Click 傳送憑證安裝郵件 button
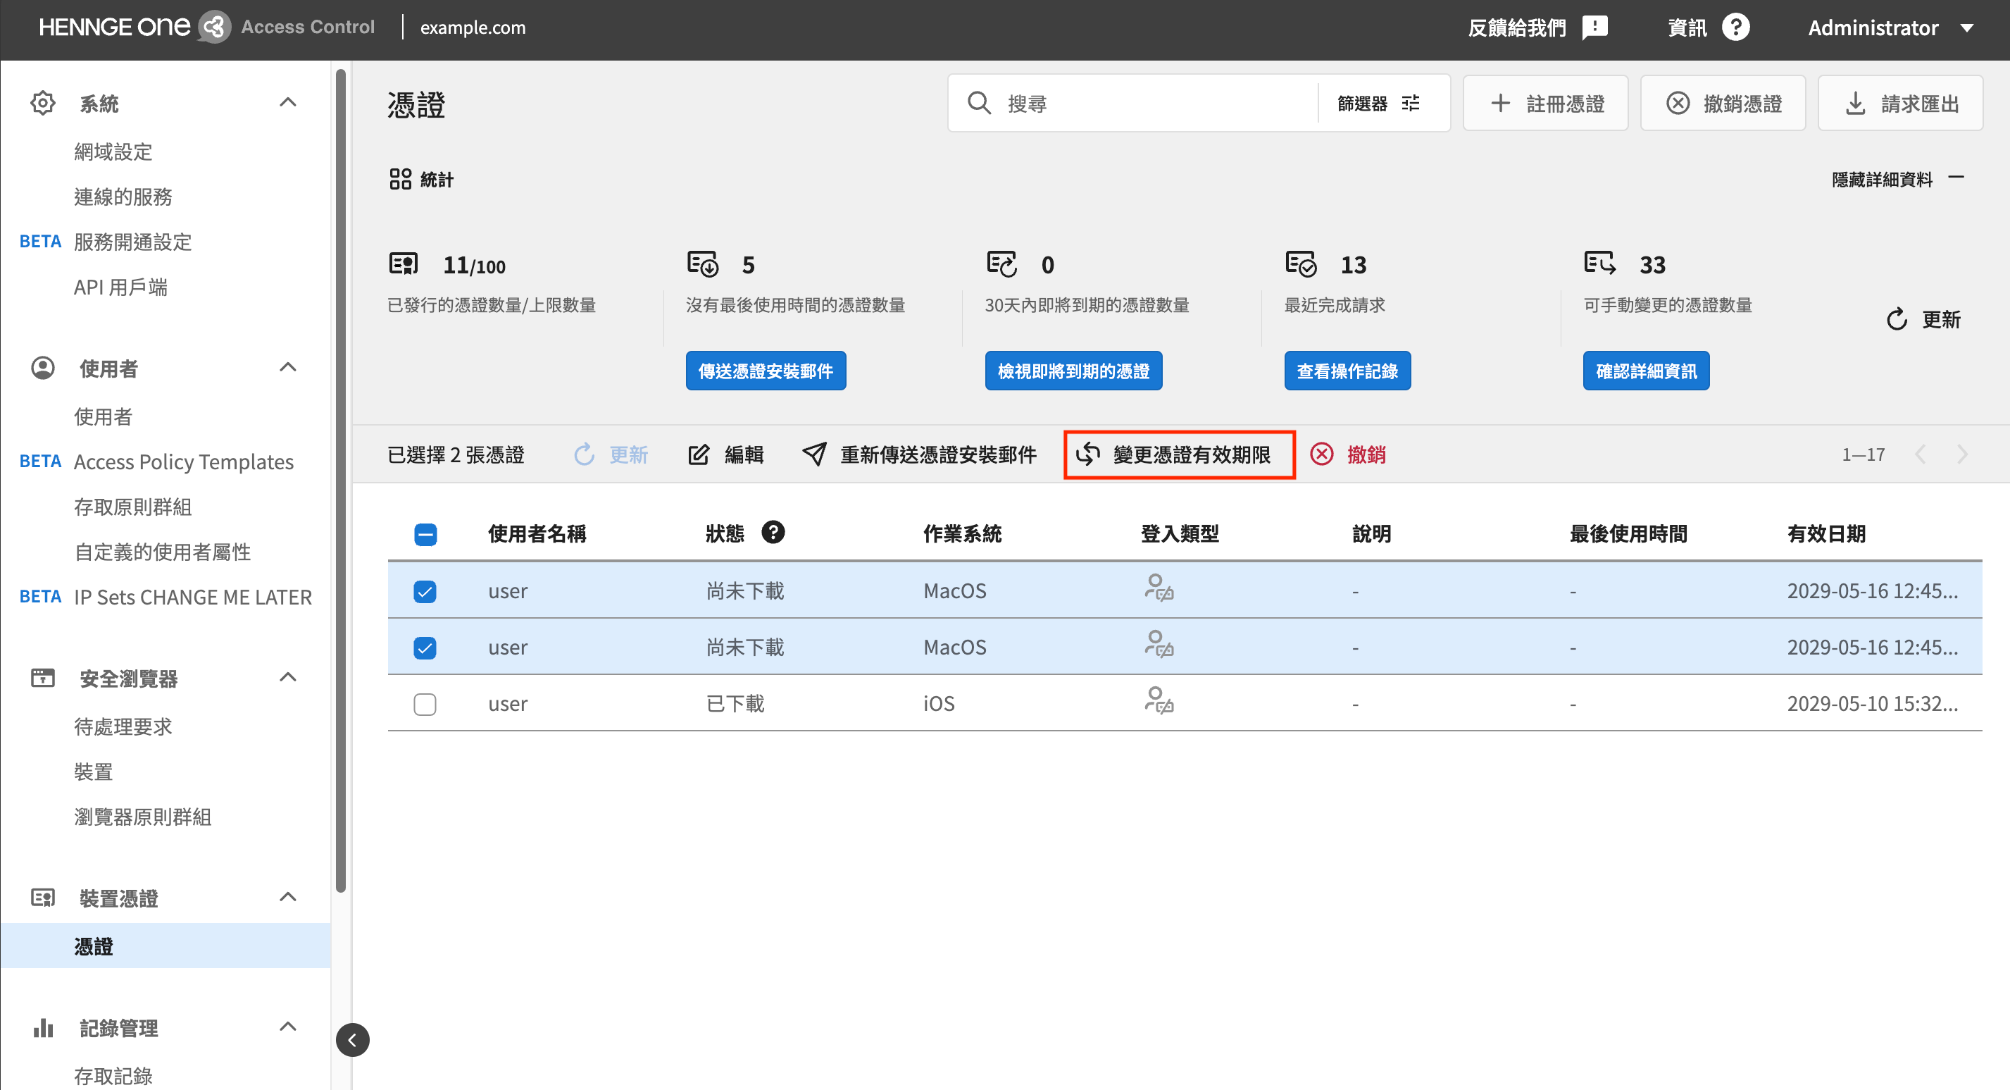 click(x=766, y=371)
